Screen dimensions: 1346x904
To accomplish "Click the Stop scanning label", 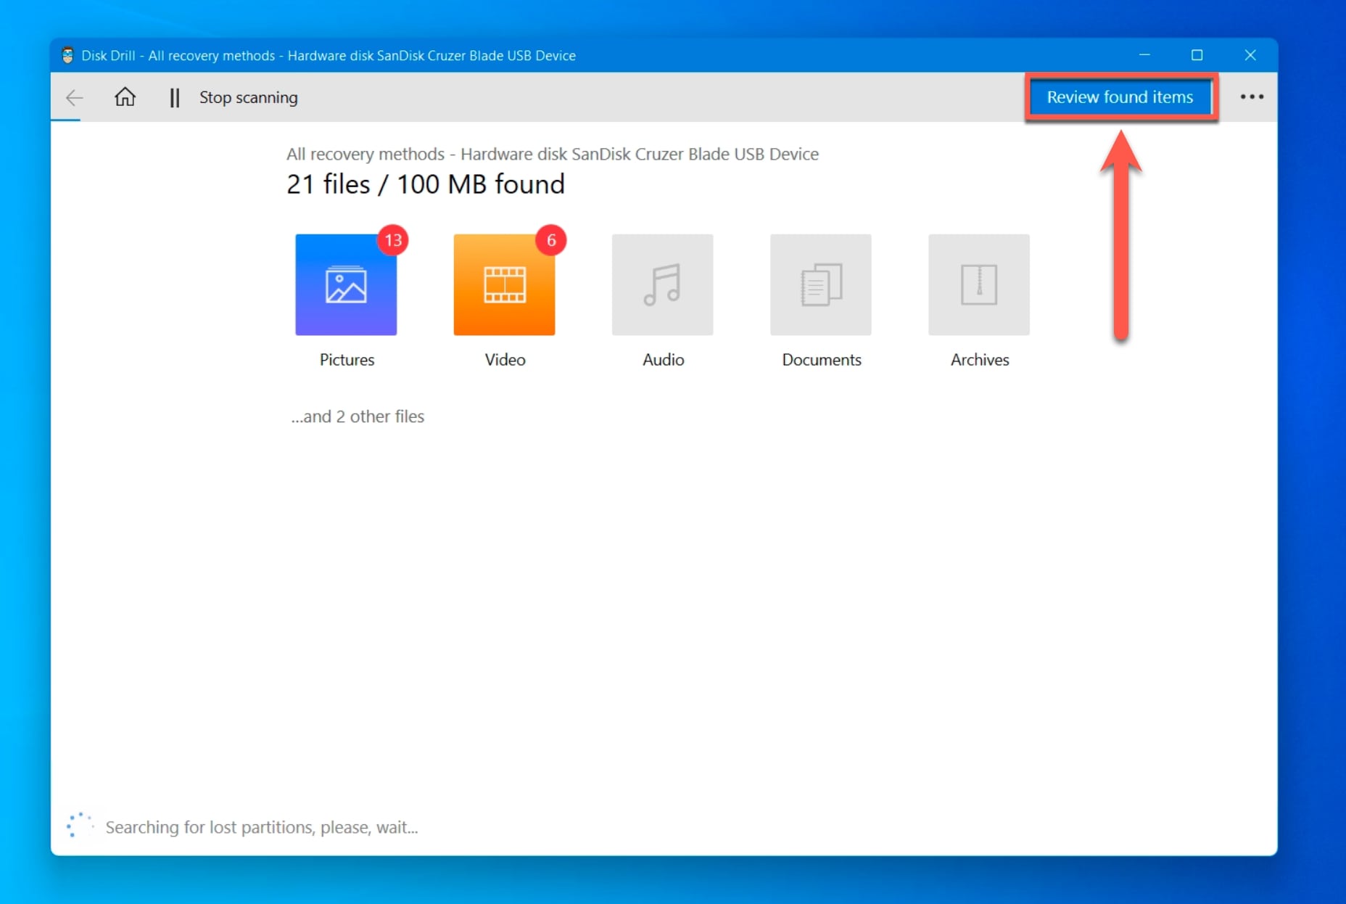I will pos(248,97).
